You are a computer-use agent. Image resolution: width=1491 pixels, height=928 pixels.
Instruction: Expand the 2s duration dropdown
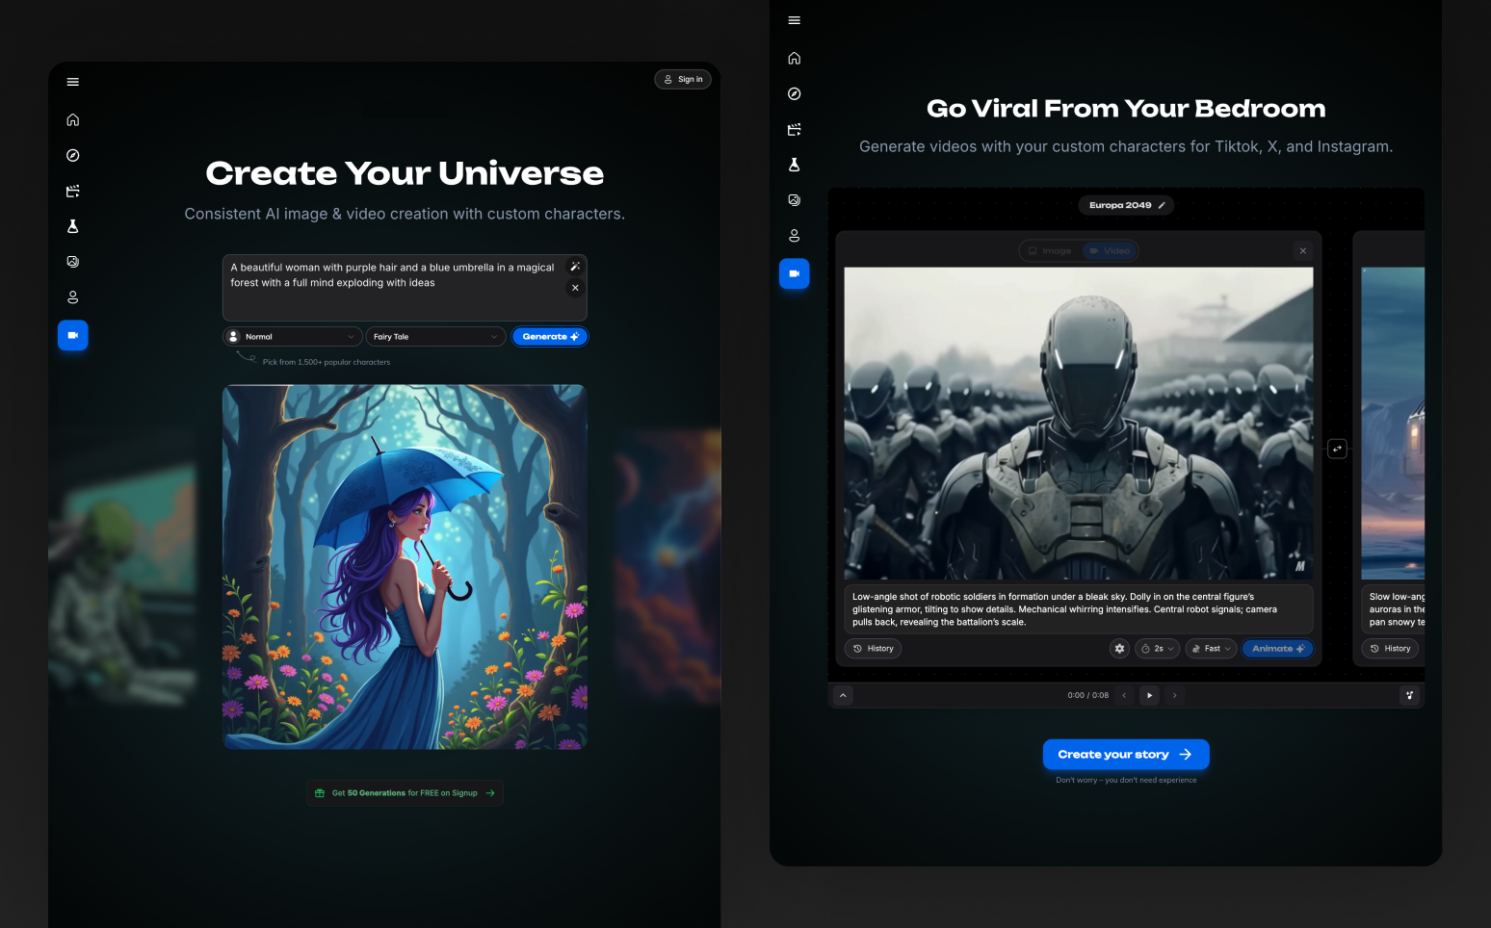click(x=1157, y=648)
